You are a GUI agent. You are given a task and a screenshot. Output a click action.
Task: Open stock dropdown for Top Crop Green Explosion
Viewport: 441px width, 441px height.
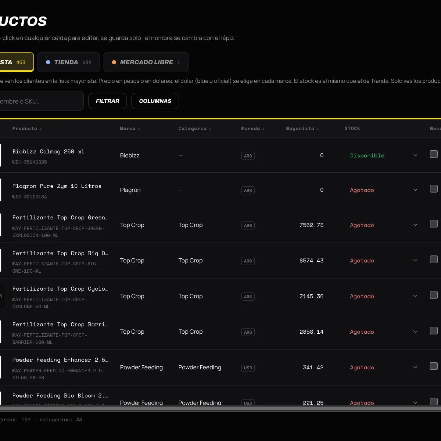pyautogui.click(x=383, y=225)
